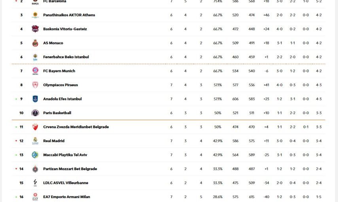
Task: Click the Real Madrid team logo
Action: (x=35, y=141)
